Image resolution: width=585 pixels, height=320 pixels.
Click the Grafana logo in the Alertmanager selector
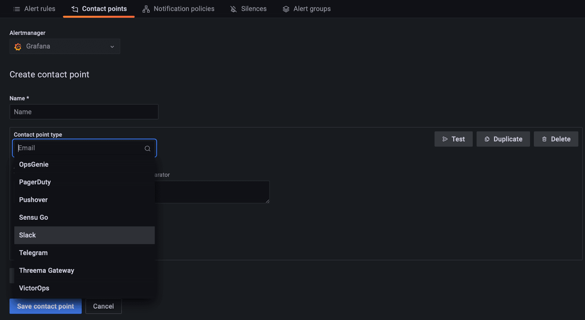click(18, 46)
